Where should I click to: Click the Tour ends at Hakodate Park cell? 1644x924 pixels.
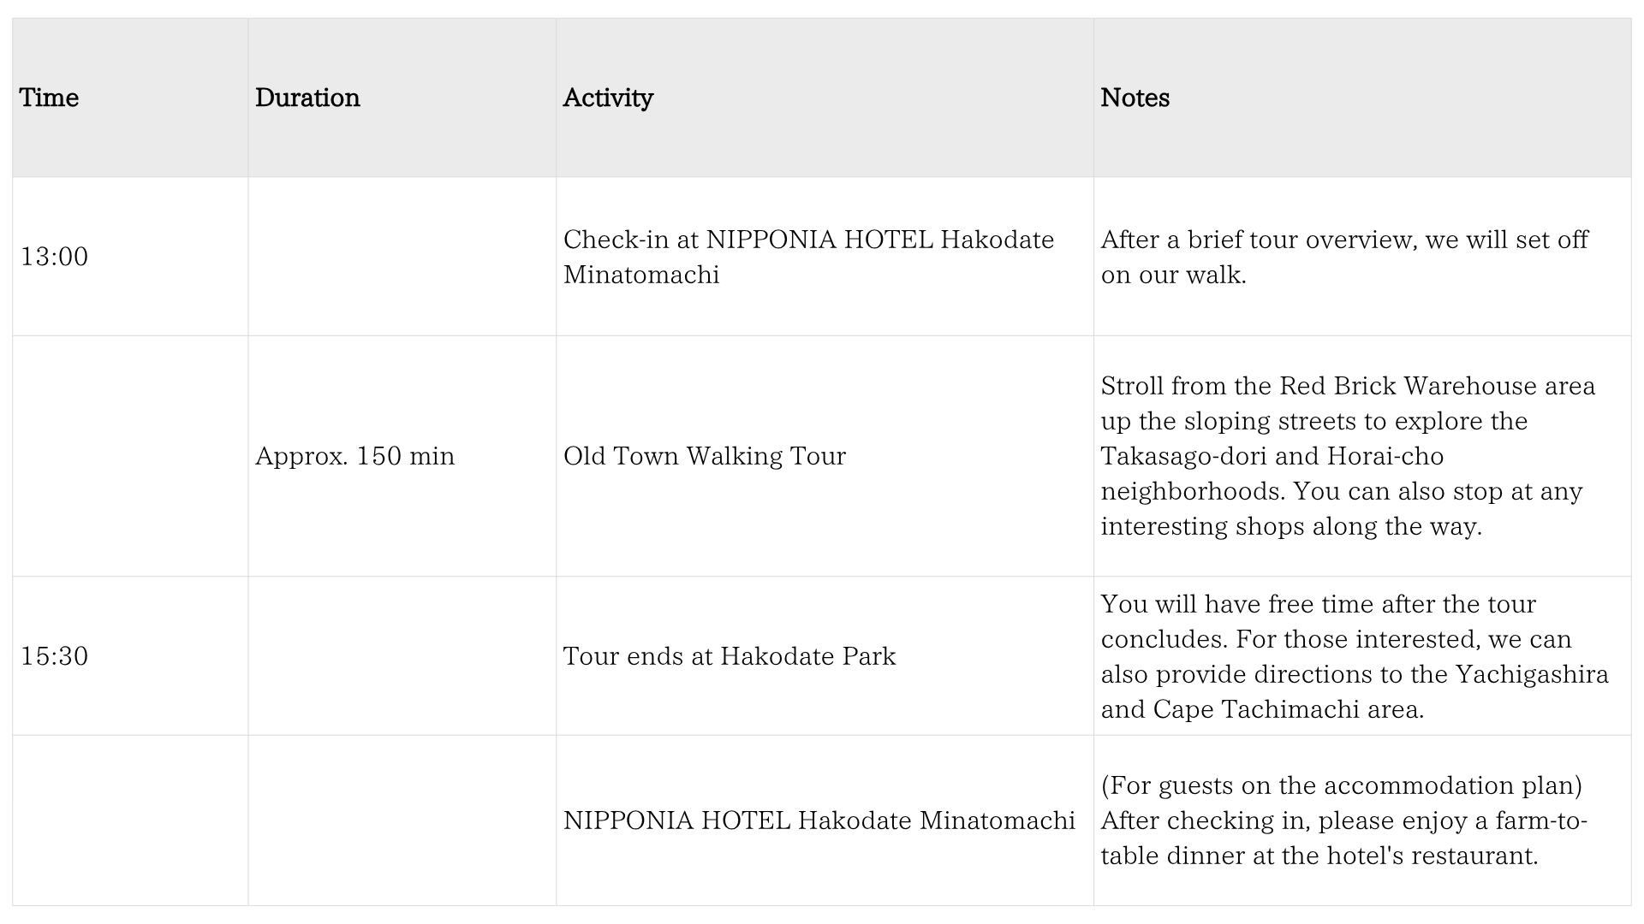[729, 656]
